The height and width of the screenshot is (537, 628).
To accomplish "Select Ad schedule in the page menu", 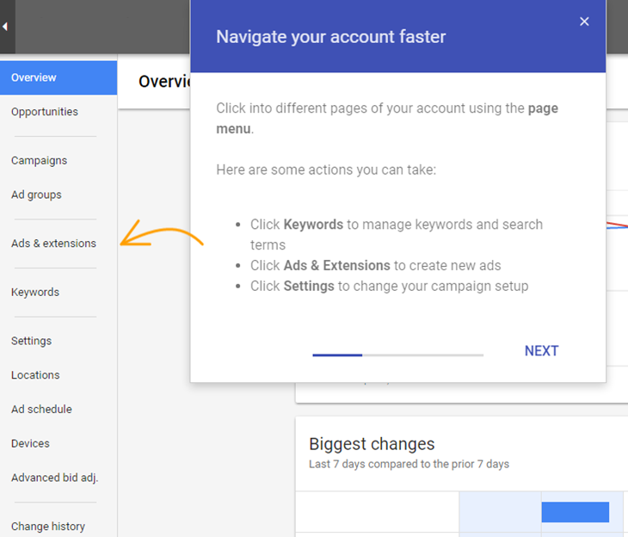I will (41, 409).
